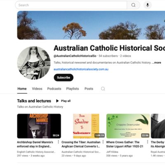Click 'Talks on Australian Catholic History' subtitle

coord(40,107)
